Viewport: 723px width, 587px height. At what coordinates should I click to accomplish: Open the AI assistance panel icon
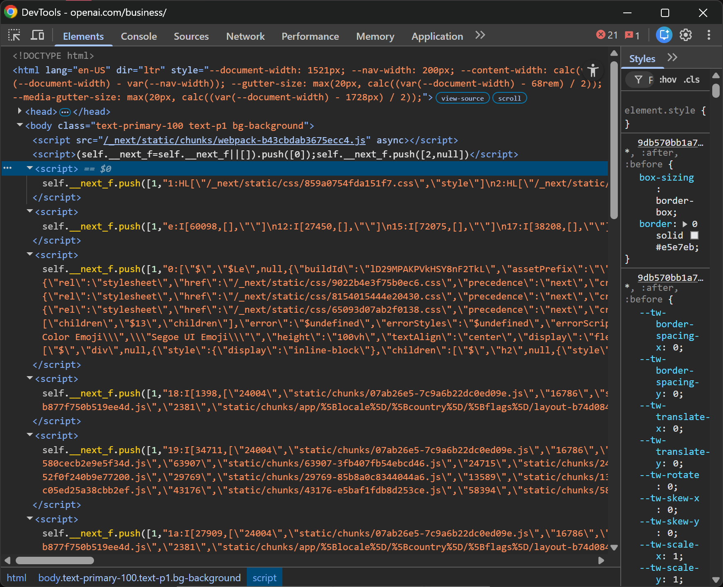(664, 36)
